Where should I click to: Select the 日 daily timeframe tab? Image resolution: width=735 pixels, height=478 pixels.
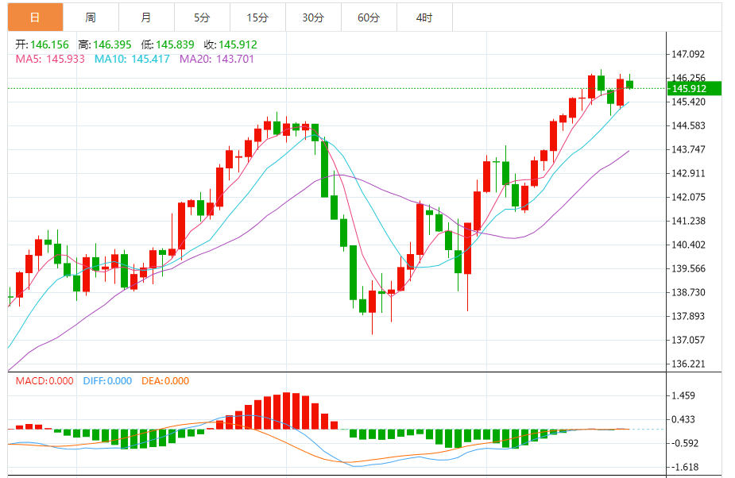(35, 17)
